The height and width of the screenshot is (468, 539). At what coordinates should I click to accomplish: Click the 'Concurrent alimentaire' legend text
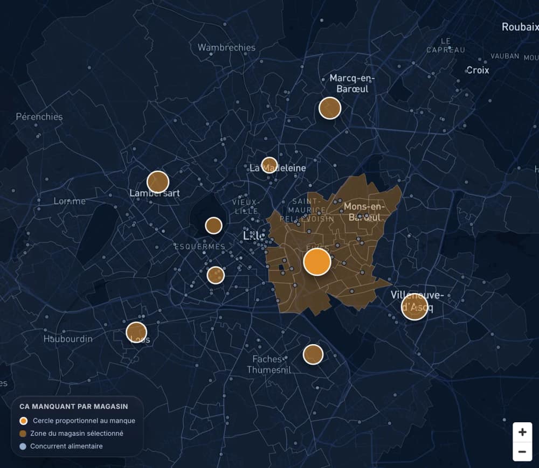tap(66, 446)
